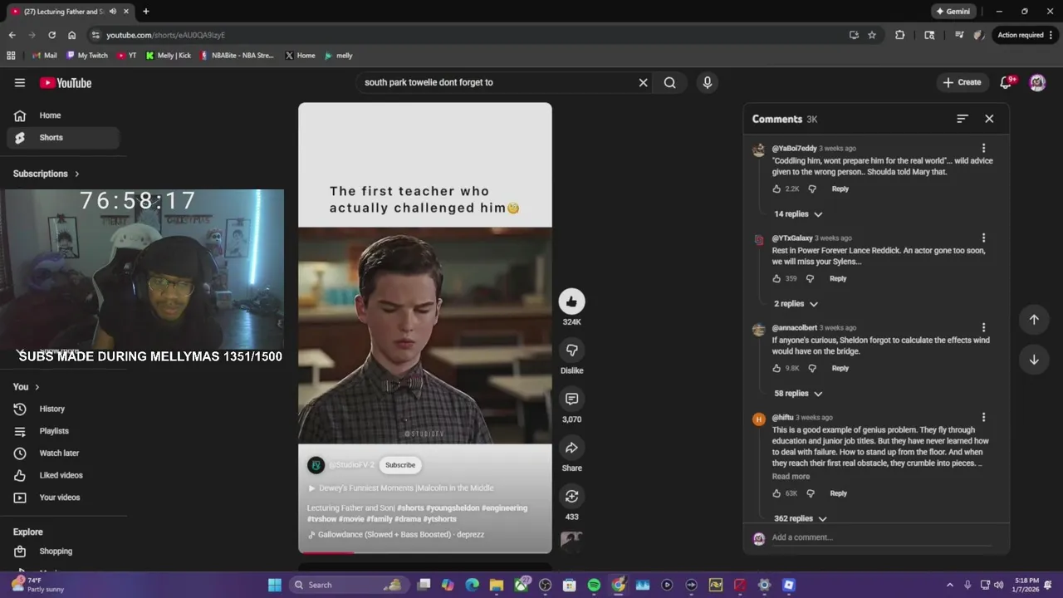Go to the next Short with down arrow
Screen dimensions: 1063x598
[x=1034, y=360]
